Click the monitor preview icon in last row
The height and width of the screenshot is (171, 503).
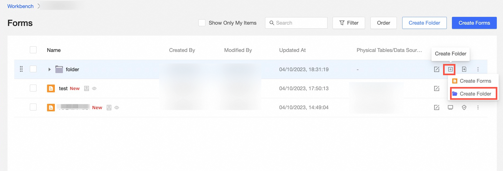tap(450, 107)
